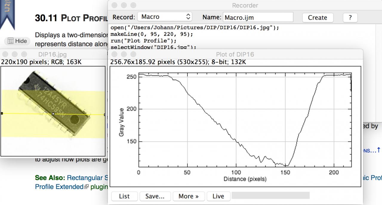This screenshot has width=382, height=205.
Task: Click the Gray Value axis label
Action: 121,122
